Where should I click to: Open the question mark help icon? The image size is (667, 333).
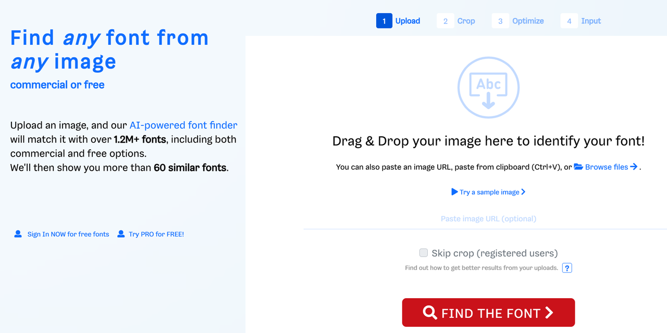pyautogui.click(x=567, y=268)
